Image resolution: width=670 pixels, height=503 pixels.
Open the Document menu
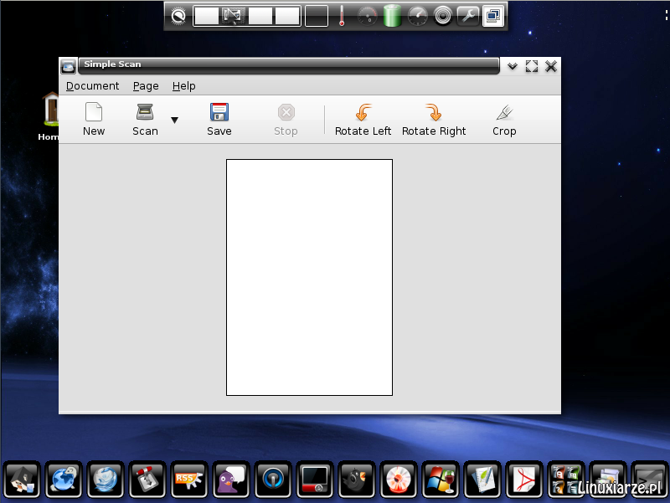pos(92,85)
